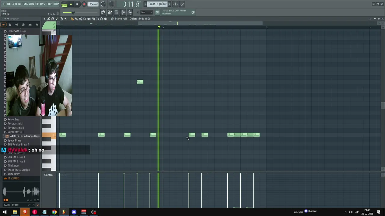Select Revbrass mk II preset
The width and height of the screenshot is (385, 216).
[16, 128]
